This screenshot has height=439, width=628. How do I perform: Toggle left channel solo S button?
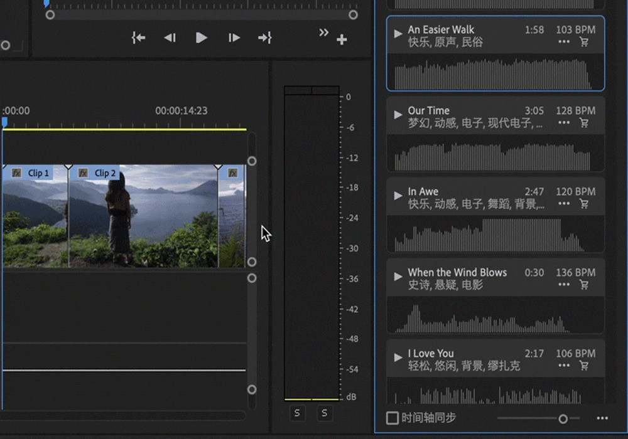(x=298, y=413)
